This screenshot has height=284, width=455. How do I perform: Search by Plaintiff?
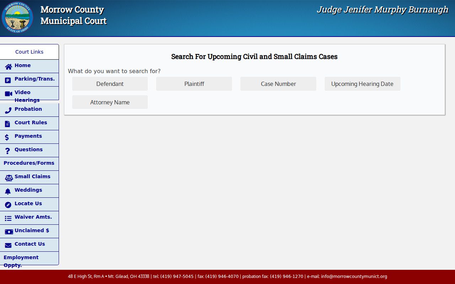point(194,84)
